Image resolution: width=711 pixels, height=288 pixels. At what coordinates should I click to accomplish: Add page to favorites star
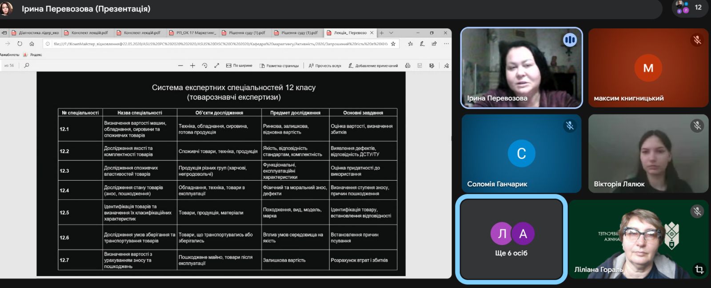click(x=393, y=44)
